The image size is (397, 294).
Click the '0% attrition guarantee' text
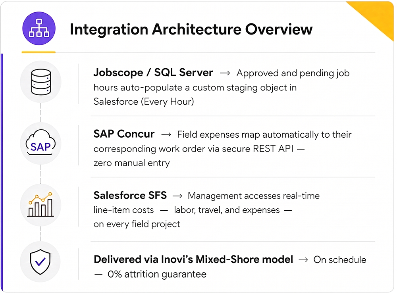click(x=157, y=274)
